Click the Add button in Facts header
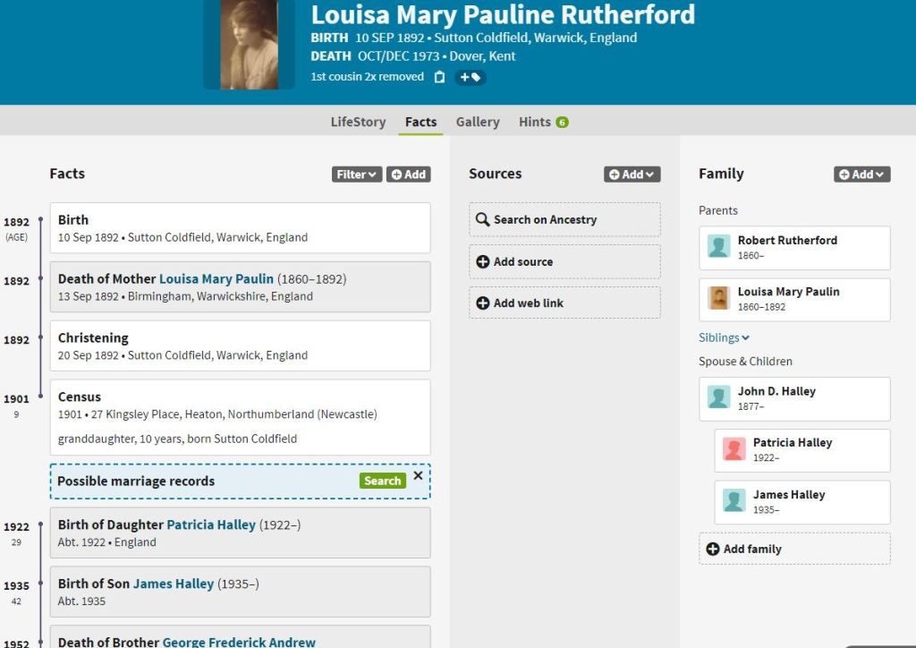The width and height of the screenshot is (916, 648). (409, 175)
